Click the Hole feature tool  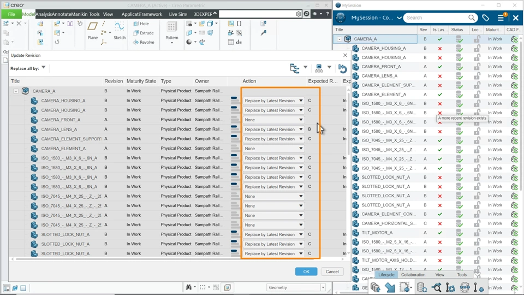click(x=141, y=23)
